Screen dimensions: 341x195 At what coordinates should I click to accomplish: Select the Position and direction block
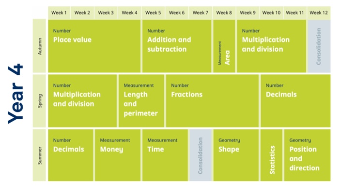tap(307, 155)
